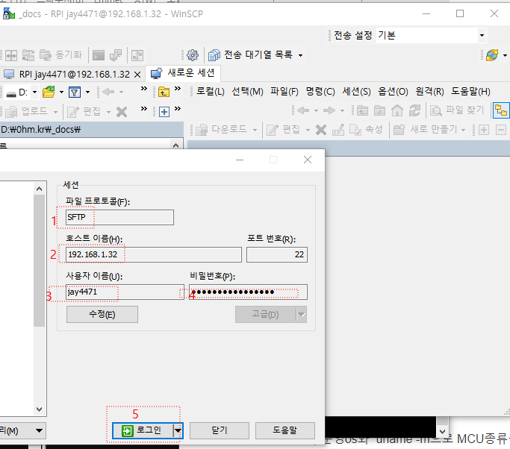Image resolution: width=510 pixels, height=449 pixels.
Task: Expand the 고급(D) dropdown arrow
Action: (302, 315)
